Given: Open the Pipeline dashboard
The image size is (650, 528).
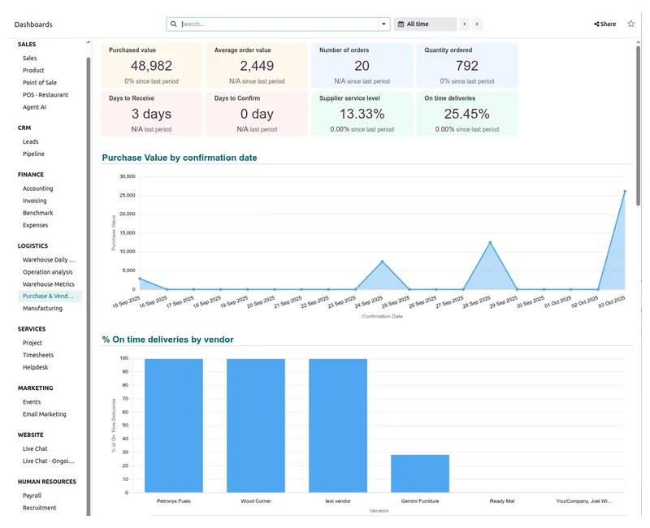Looking at the screenshot, I should click(33, 154).
